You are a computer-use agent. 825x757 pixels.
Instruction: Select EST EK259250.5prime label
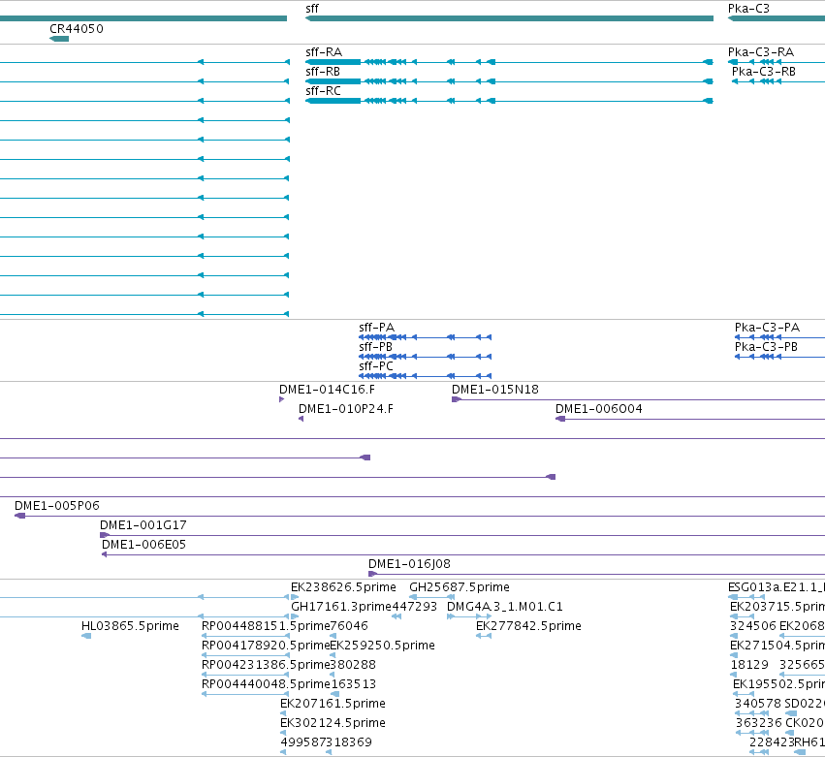click(x=383, y=646)
